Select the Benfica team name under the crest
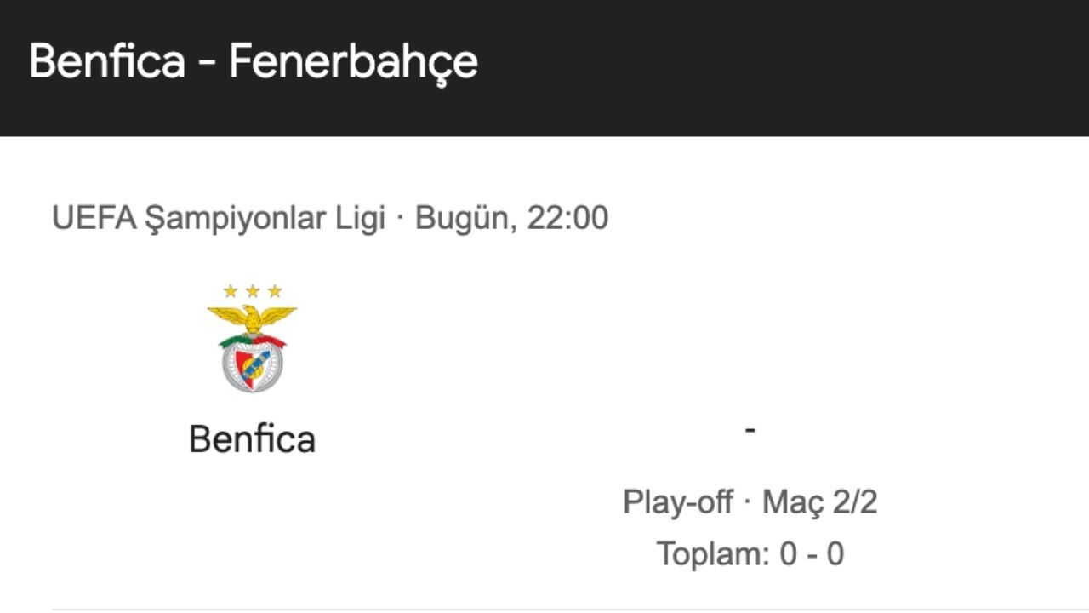Image resolution: width=1089 pixels, height=613 pixels. point(252,439)
